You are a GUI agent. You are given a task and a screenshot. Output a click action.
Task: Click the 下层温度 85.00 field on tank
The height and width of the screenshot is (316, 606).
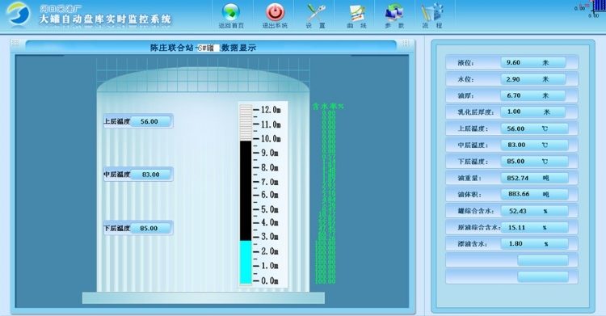click(x=150, y=228)
